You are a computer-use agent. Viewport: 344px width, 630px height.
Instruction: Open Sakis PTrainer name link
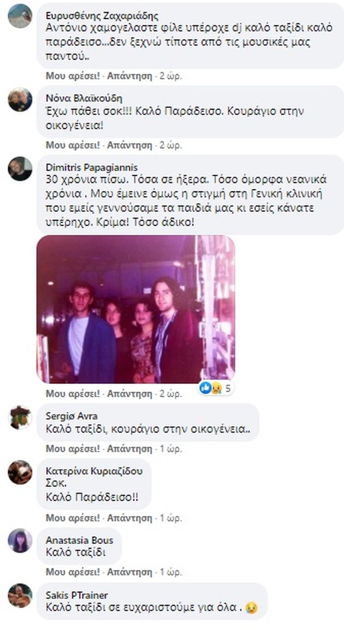pos(77,595)
